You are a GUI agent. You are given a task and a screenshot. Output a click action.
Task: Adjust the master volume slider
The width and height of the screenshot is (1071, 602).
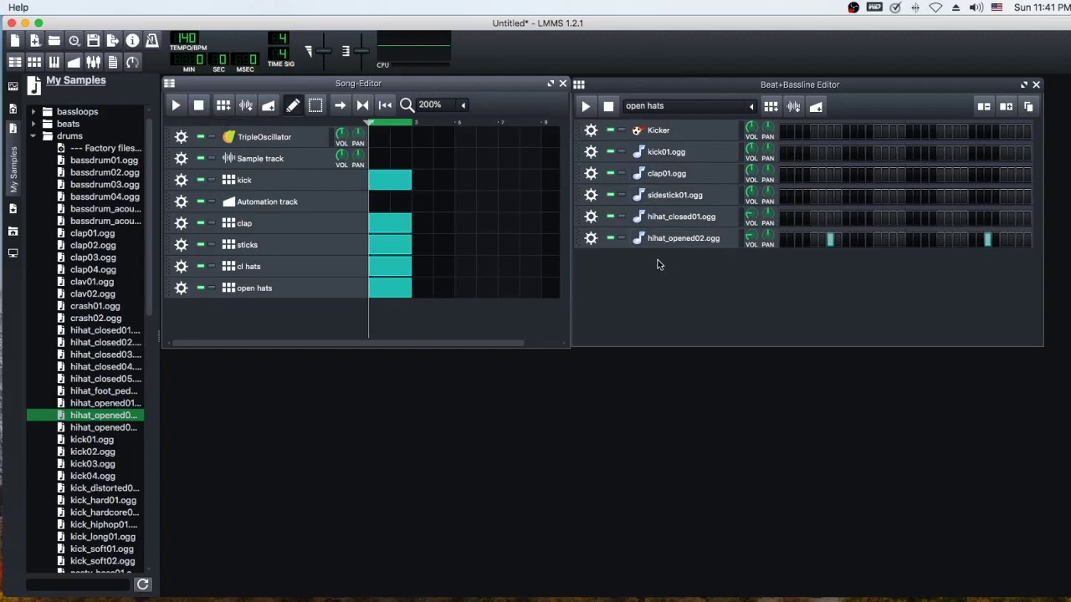point(324,51)
